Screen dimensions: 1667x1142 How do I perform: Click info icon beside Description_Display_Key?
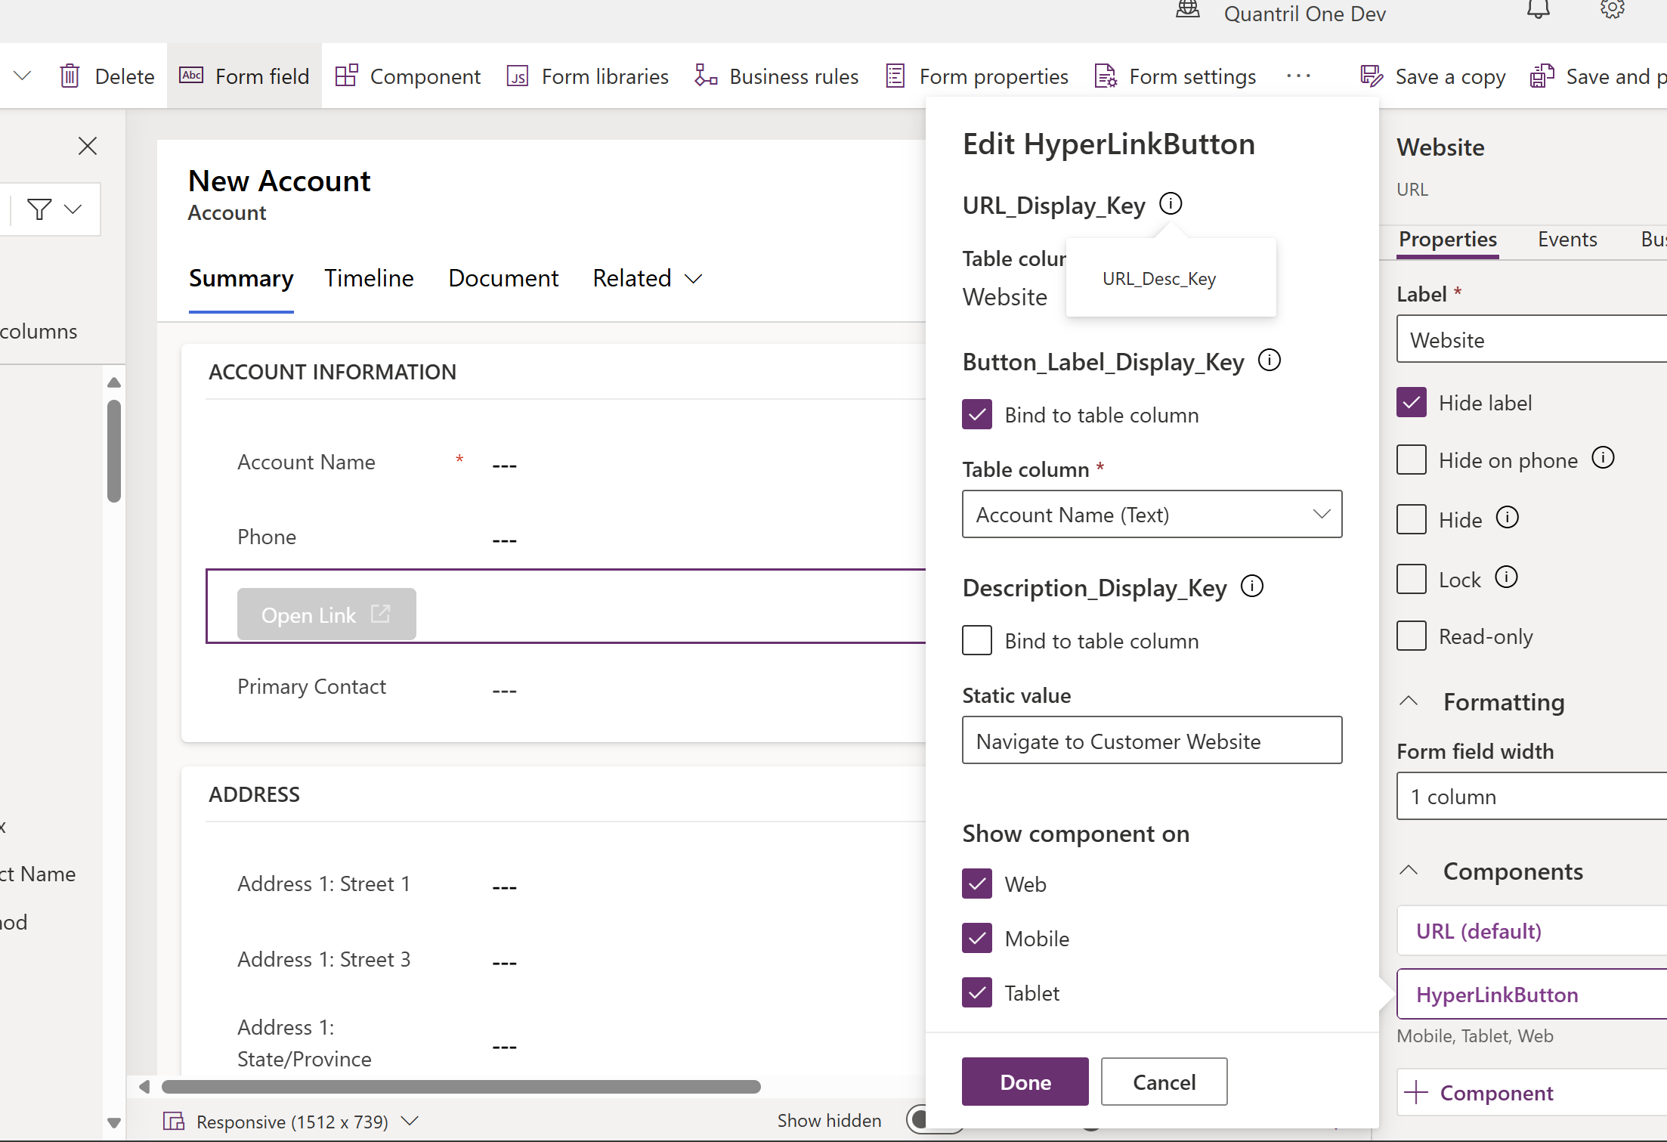(1252, 586)
